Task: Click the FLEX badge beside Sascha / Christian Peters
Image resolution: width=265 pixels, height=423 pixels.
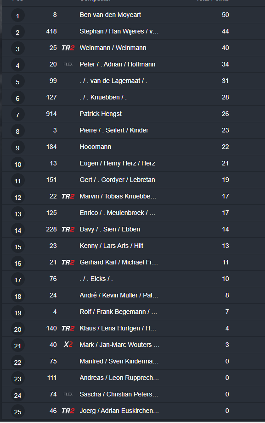Action: point(68,394)
